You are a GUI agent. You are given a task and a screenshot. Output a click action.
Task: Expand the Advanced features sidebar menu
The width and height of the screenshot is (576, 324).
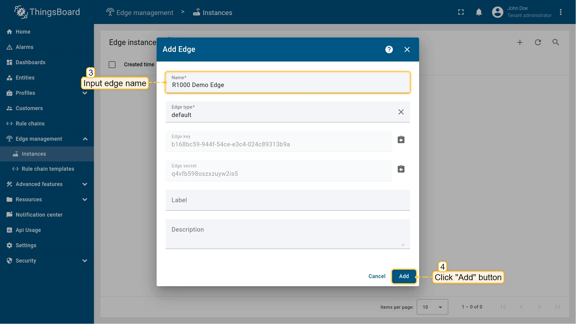85,184
